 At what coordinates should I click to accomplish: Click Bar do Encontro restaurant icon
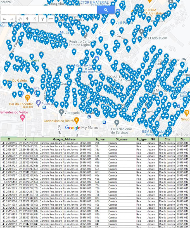click(27, 98)
